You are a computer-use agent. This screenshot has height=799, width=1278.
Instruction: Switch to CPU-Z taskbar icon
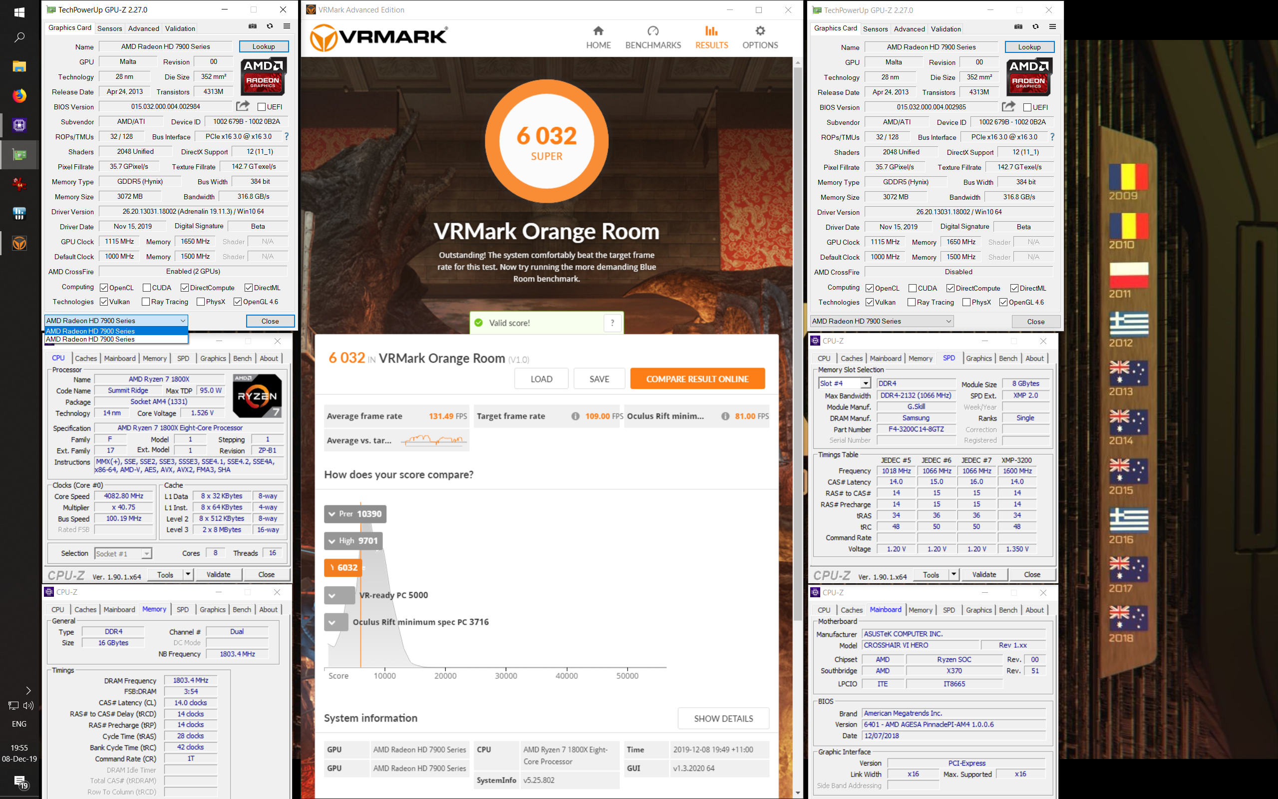coord(19,125)
